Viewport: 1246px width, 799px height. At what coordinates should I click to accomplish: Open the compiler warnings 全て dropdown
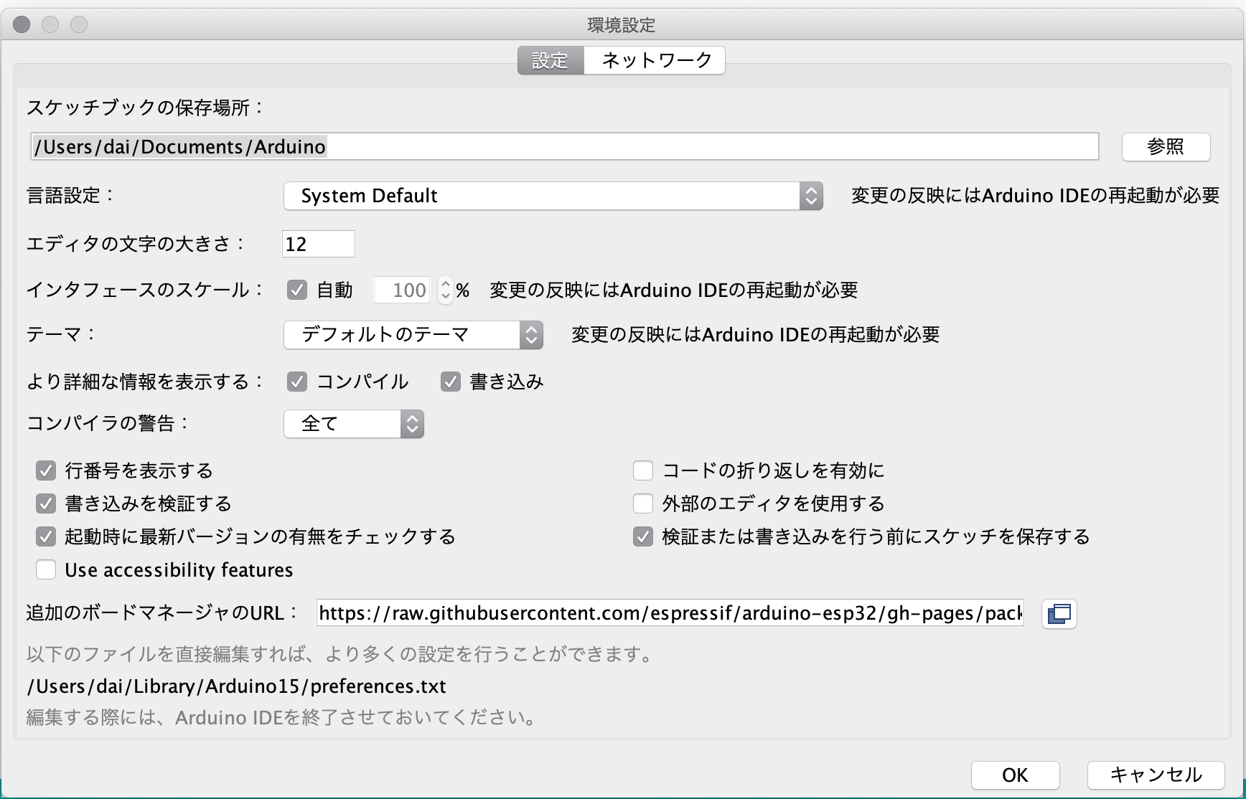tap(354, 424)
